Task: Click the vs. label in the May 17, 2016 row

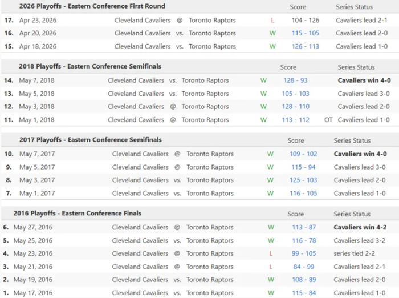Action: tap(177, 293)
